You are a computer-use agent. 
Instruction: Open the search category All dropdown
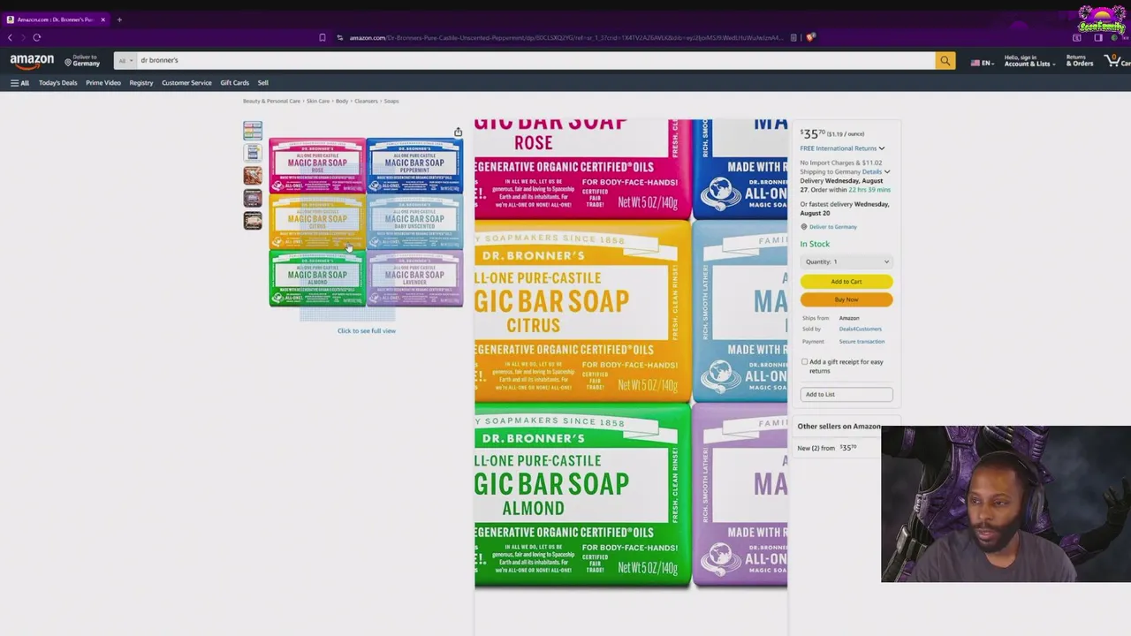pos(125,61)
